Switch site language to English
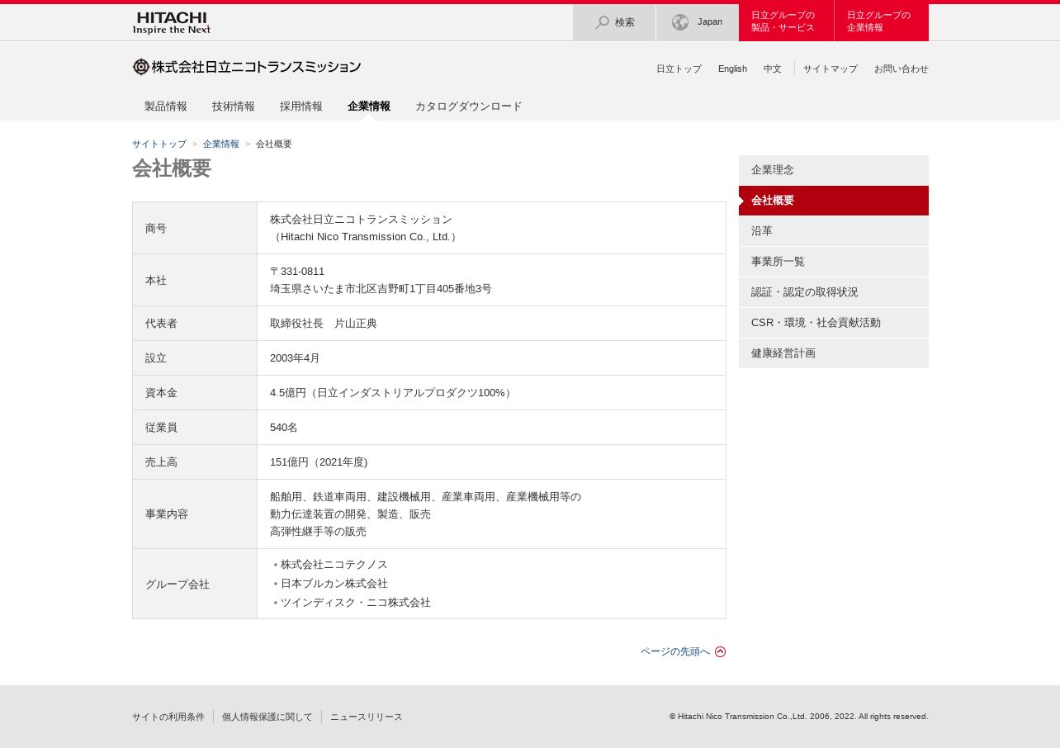Viewport: 1060px width, 748px height. (x=732, y=69)
